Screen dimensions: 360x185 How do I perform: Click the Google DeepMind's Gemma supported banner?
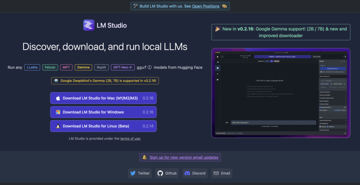click(x=105, y=81)
